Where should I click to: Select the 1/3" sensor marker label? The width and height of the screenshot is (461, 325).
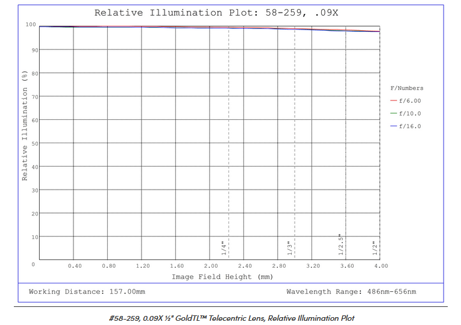pos(289,247)
